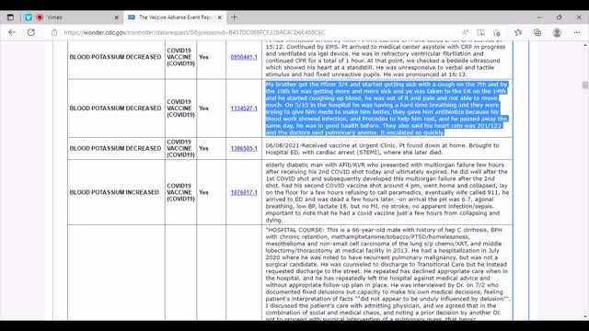The image size is (589, 331).
Task: Click the site lock icon
Action: (x=54, y=33)
